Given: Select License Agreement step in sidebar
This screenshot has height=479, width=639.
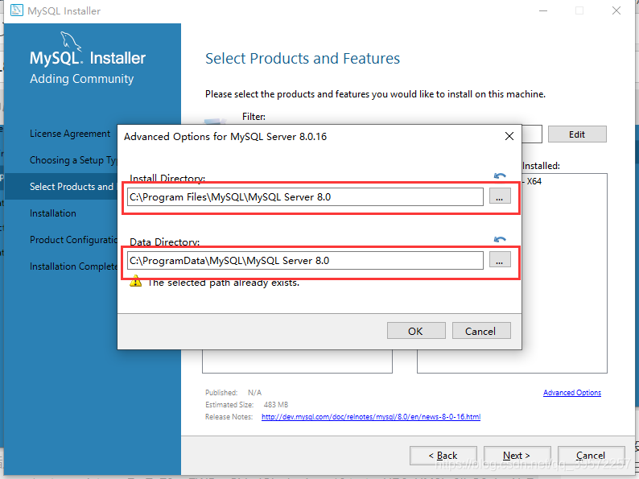Looking at the screenshot, I should (70, 134).
